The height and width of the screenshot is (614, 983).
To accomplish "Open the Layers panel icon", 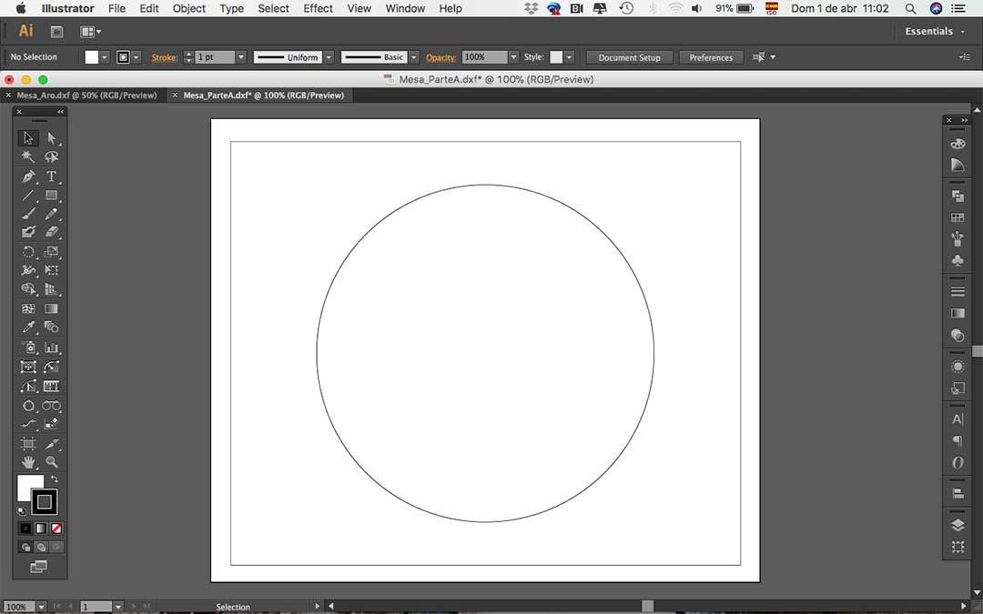I will 958,525.
